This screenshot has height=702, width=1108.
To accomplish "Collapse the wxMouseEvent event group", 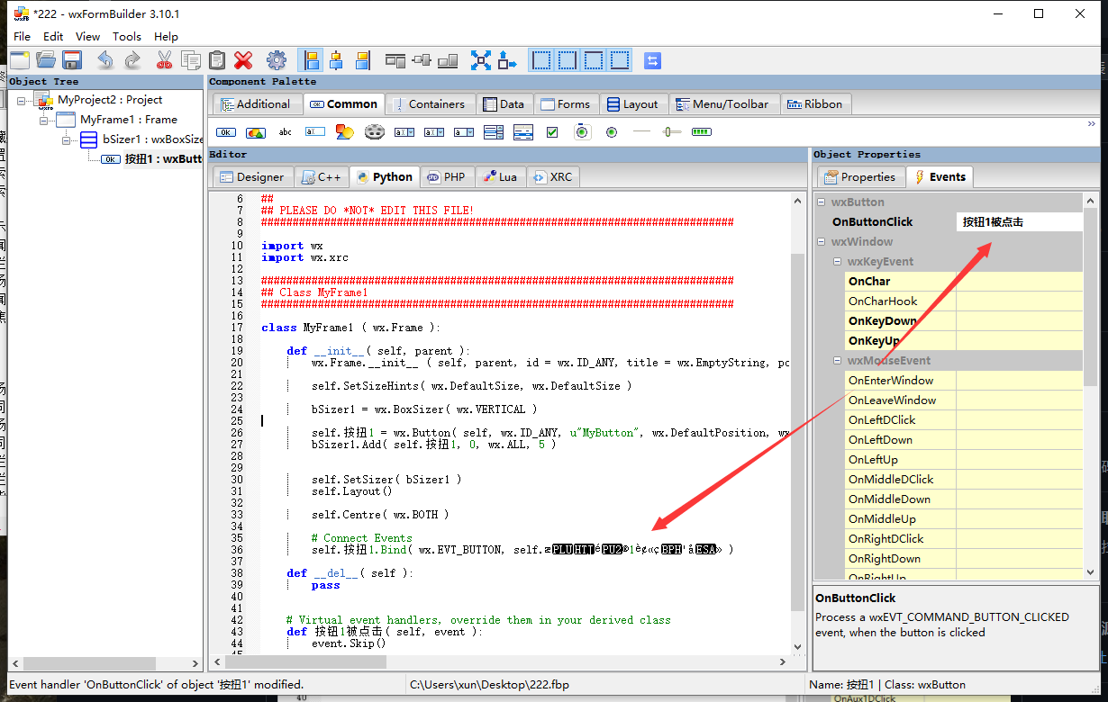I will point(837,360).
